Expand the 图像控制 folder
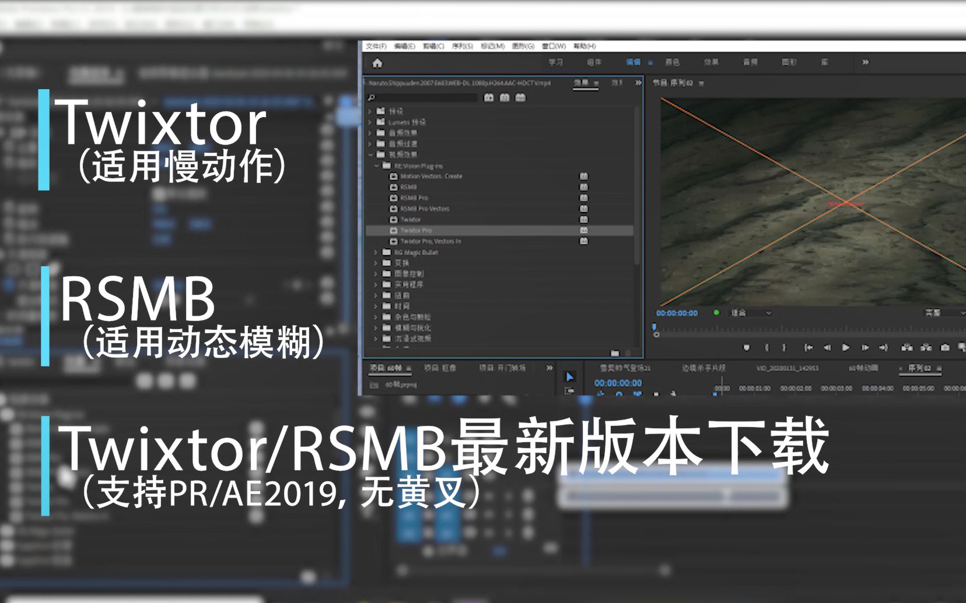The width and height of the screenshot is (966, 603). [x=376, y=274]
